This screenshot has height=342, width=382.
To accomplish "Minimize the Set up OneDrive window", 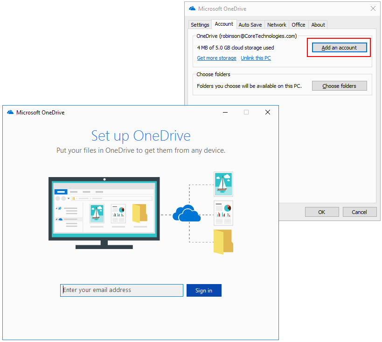I will [225, 112].
